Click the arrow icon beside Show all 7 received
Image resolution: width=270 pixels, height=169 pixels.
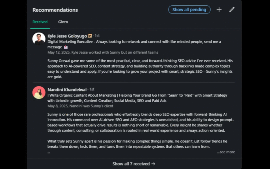point(153,164)
